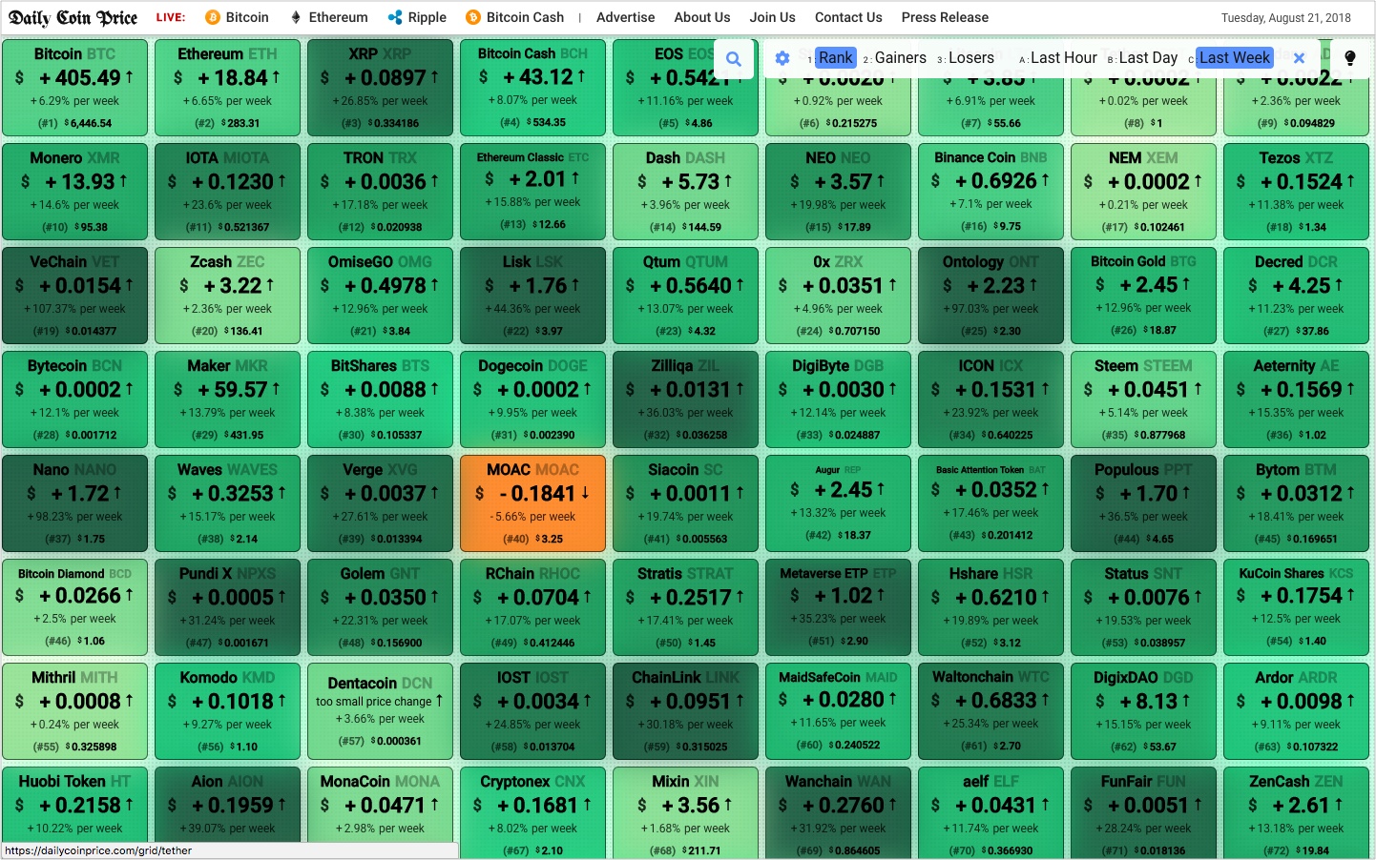Open the Steem tile
The width and height of the screenshot is (1376, 860).
point(1144,399)
